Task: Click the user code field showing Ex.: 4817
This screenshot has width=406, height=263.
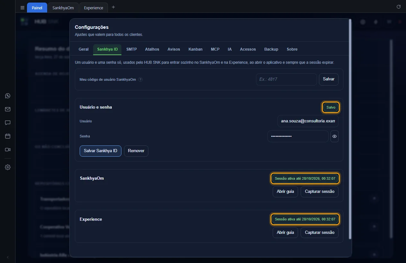Action: [x=287, y=79]
